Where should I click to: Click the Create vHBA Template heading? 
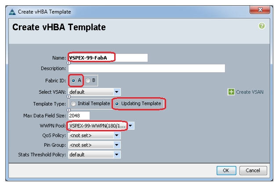(59, 27)
